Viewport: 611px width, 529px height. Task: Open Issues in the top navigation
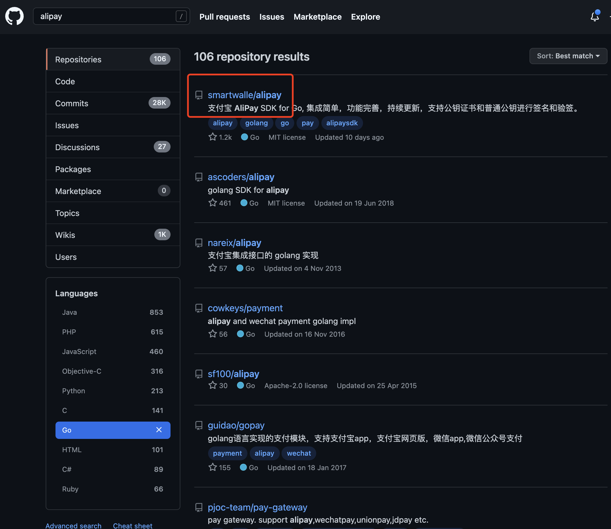click(271, 17)
